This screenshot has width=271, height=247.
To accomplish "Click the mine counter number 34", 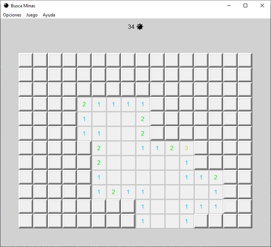I will [131, 27].
